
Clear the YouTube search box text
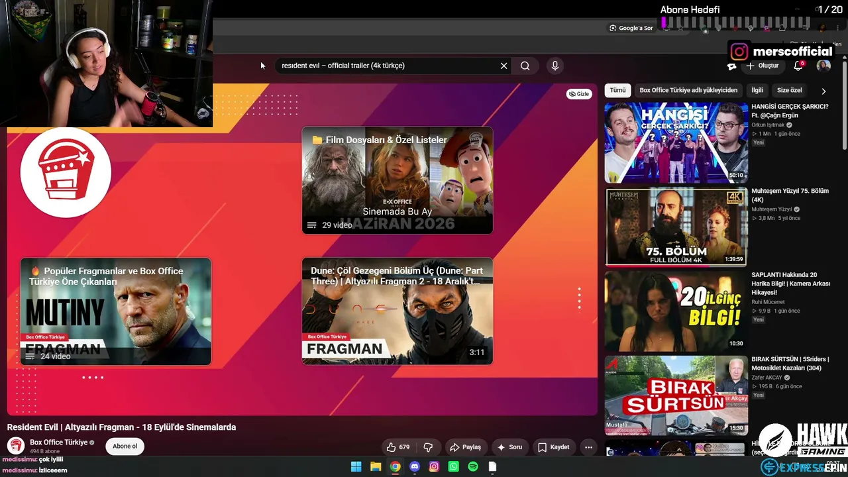click(503, 66)
